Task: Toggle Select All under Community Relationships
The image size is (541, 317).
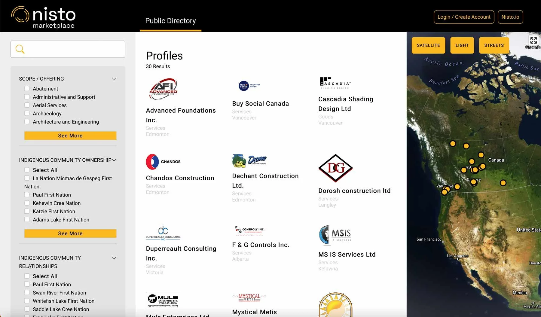Action: [27, 276]
